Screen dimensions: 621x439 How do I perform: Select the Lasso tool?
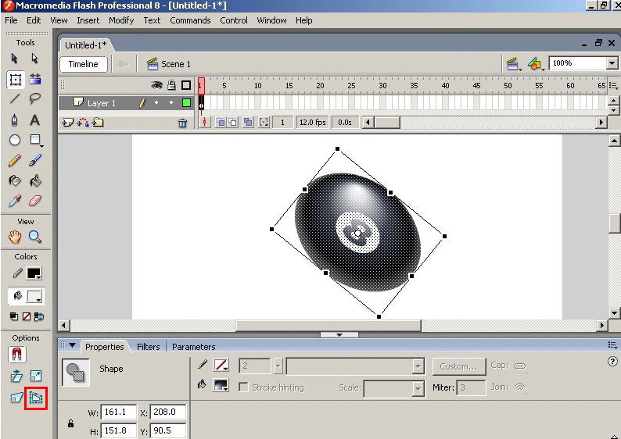(35, 98)
